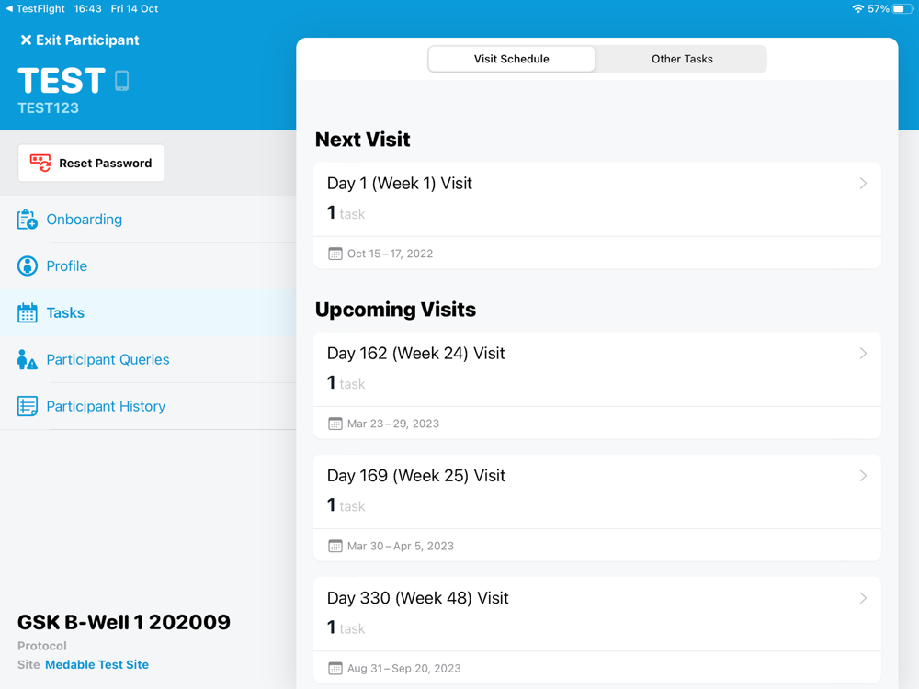This screenshot has width=919, height=689.
Task: Tap the Tasks calendar icon
Action: point(27,313)
